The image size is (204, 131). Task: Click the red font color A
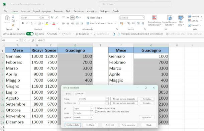pos(54,23)
